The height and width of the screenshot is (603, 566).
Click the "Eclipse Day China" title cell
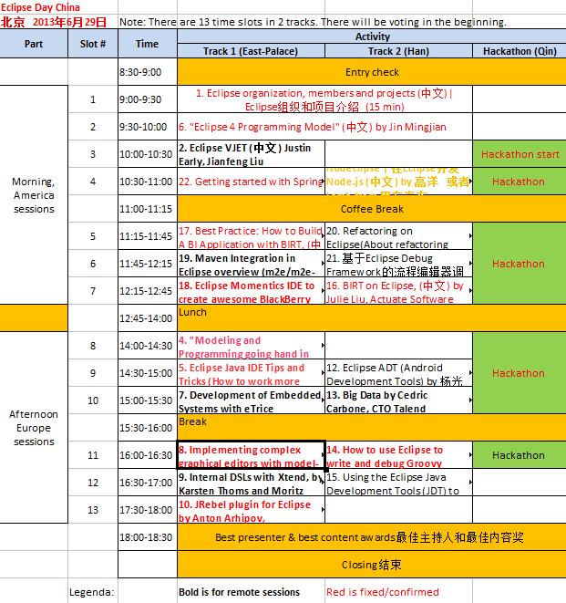pyautogui.click(x=40, y=7)
